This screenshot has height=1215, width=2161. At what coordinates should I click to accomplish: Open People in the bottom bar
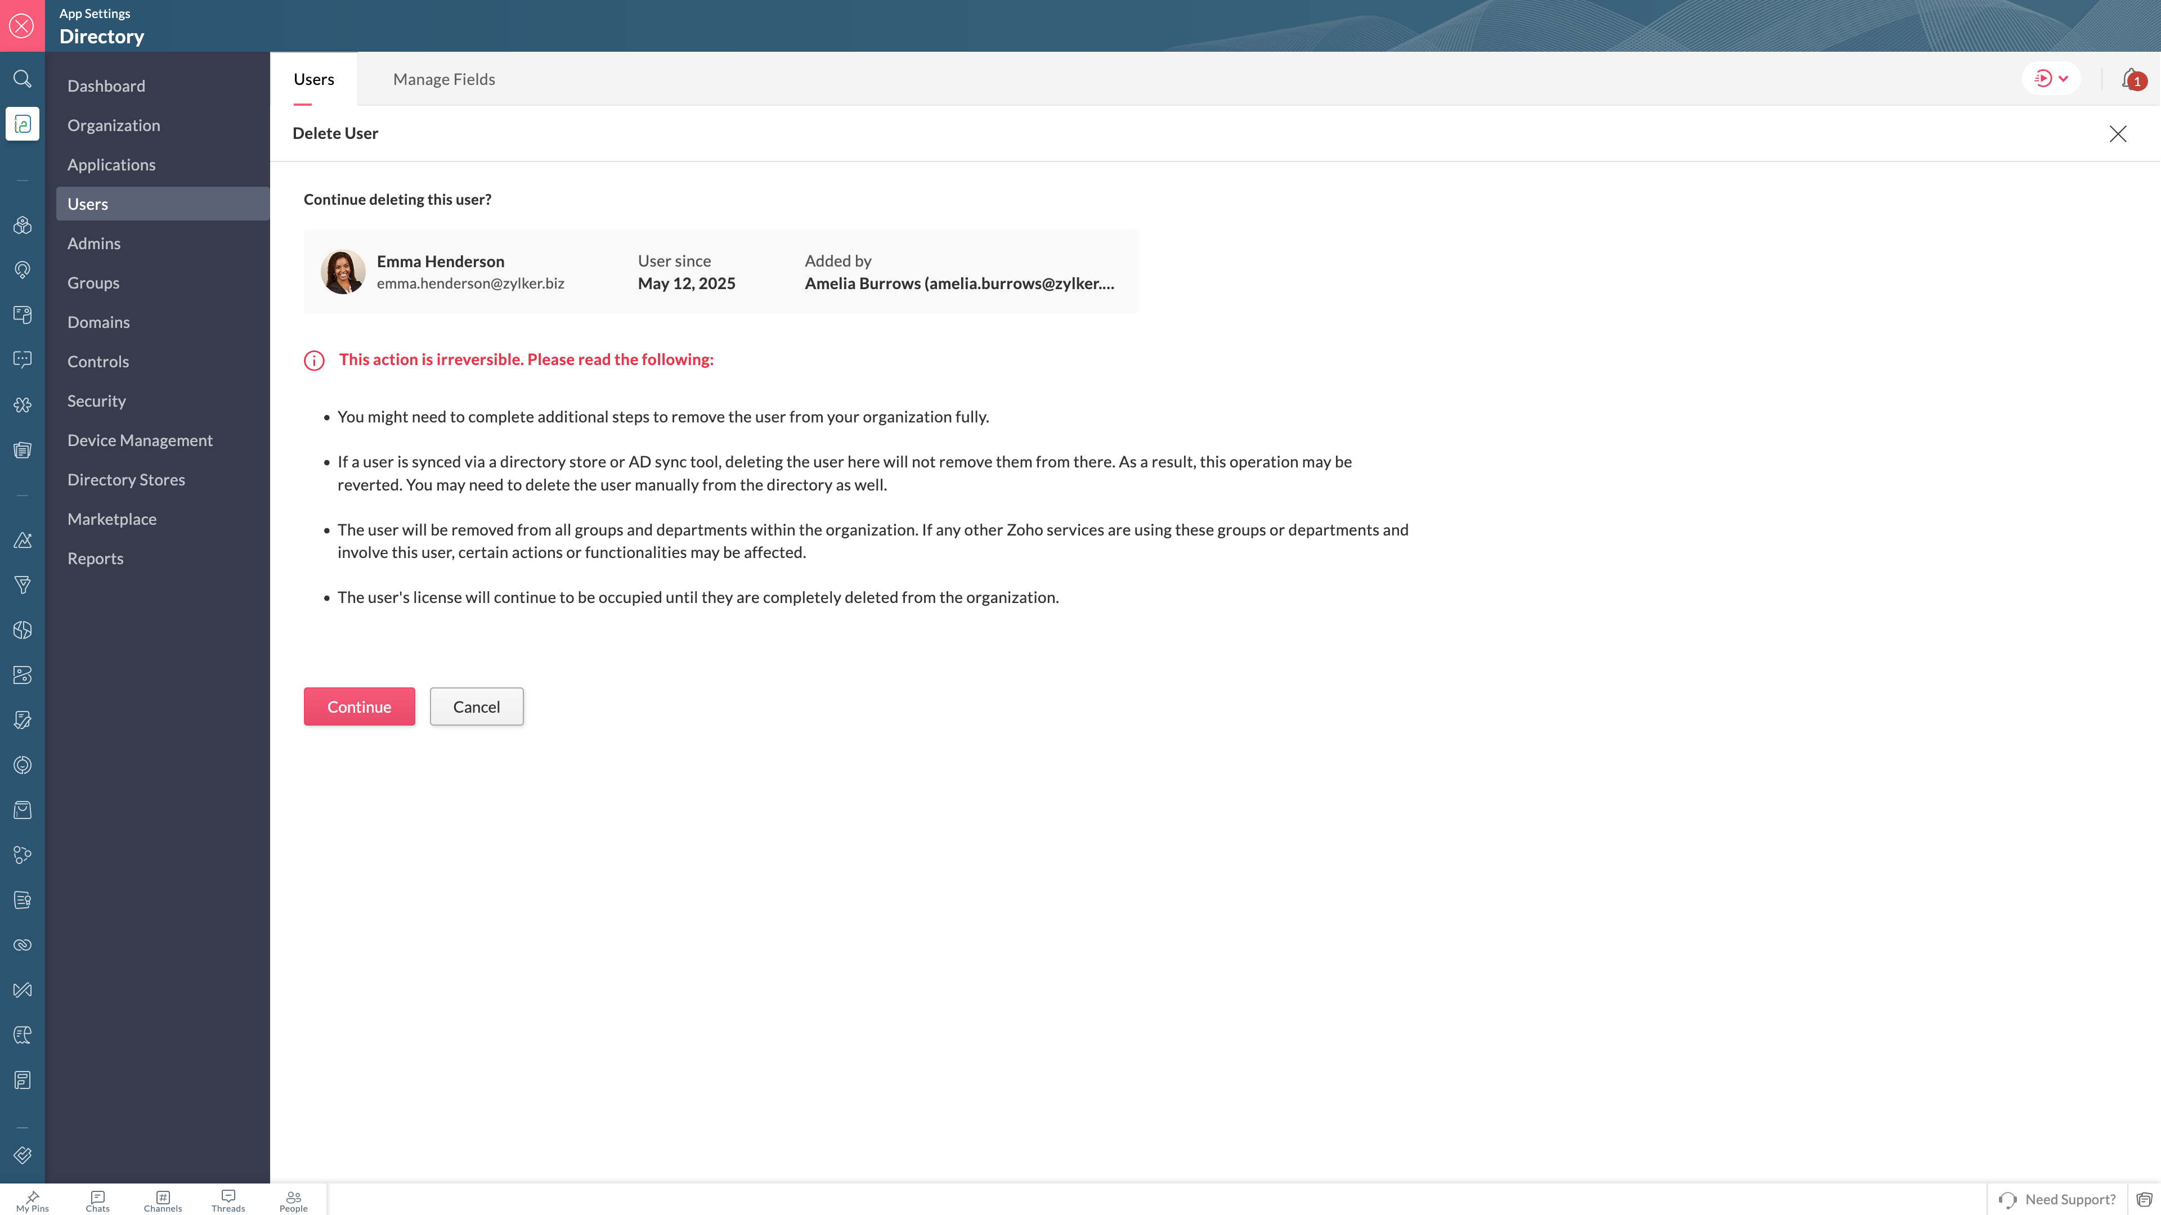(294, 1201)
